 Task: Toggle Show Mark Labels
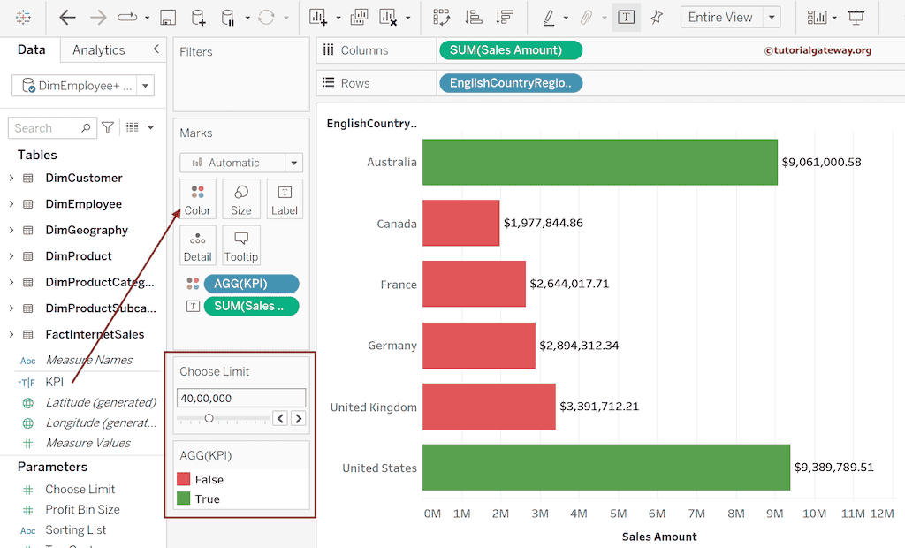pos(627,17)
